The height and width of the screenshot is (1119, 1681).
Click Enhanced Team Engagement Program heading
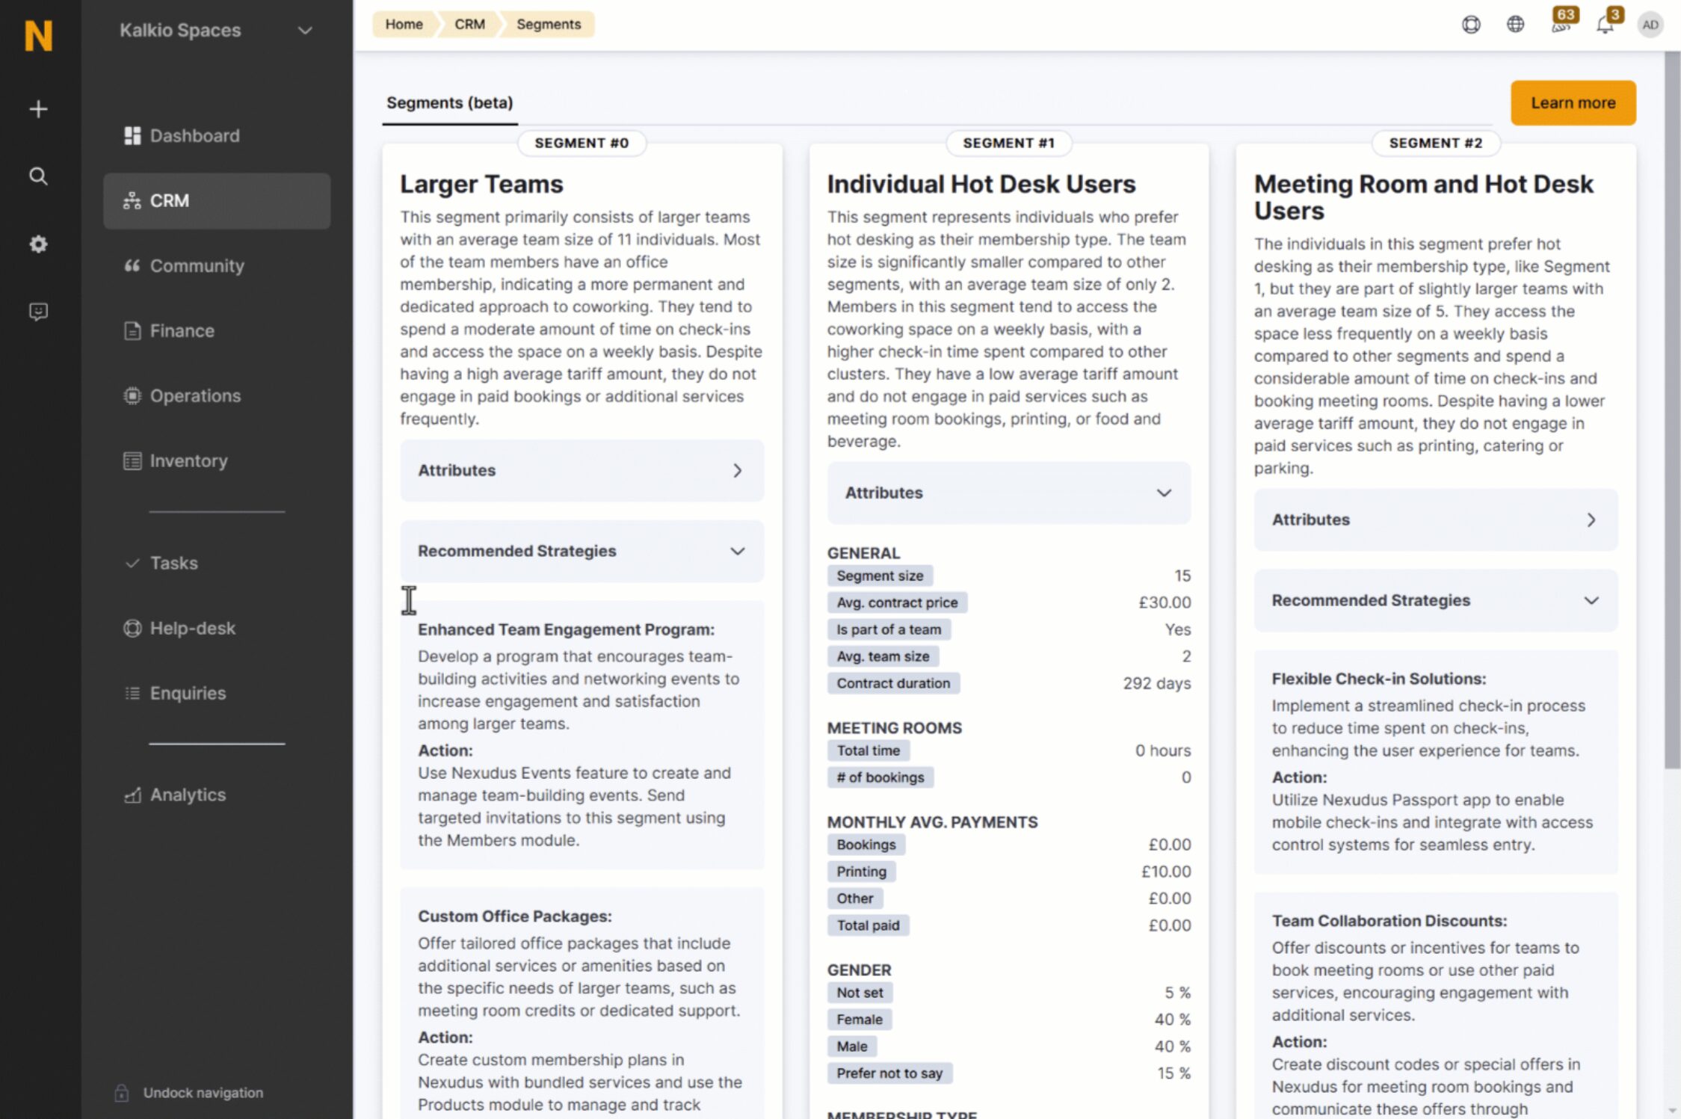click(566, 629)
